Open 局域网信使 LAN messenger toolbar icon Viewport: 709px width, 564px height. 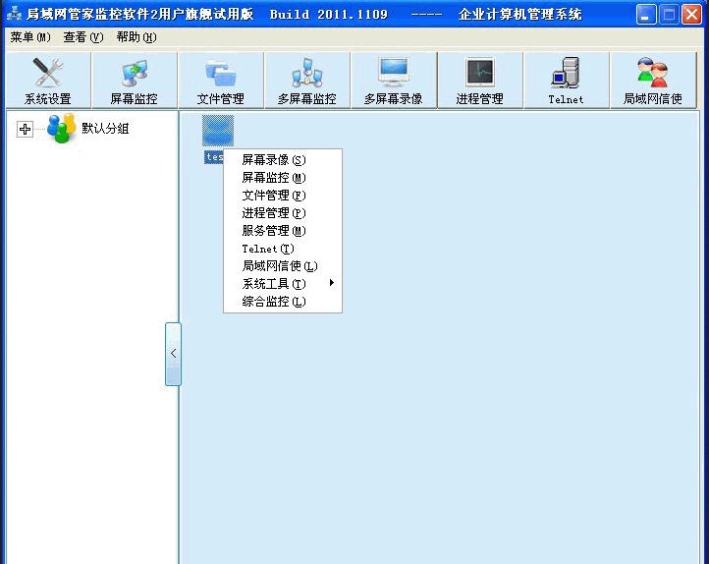point(652,80)
